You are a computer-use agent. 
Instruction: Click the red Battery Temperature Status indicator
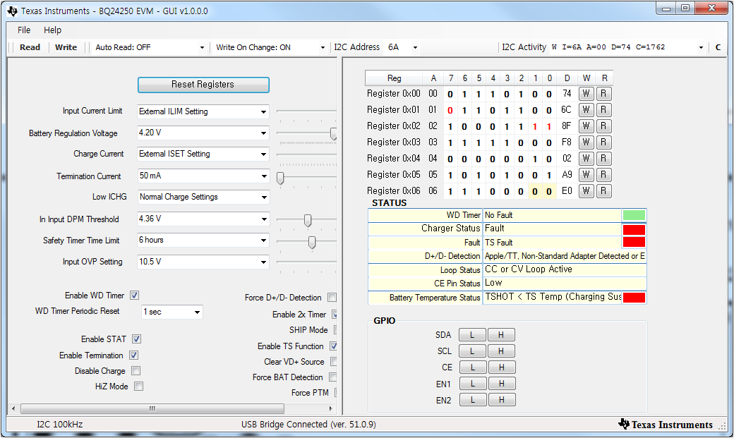(634, 298)
